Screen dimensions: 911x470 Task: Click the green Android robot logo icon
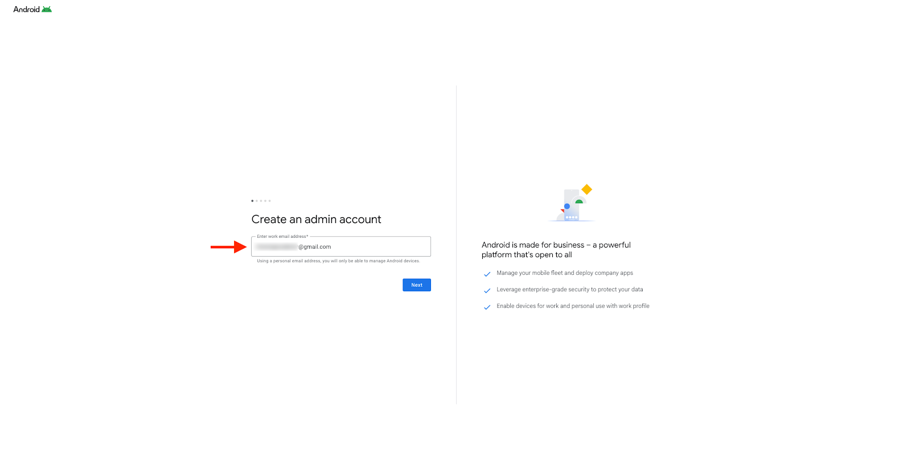[x=47, y=9]
